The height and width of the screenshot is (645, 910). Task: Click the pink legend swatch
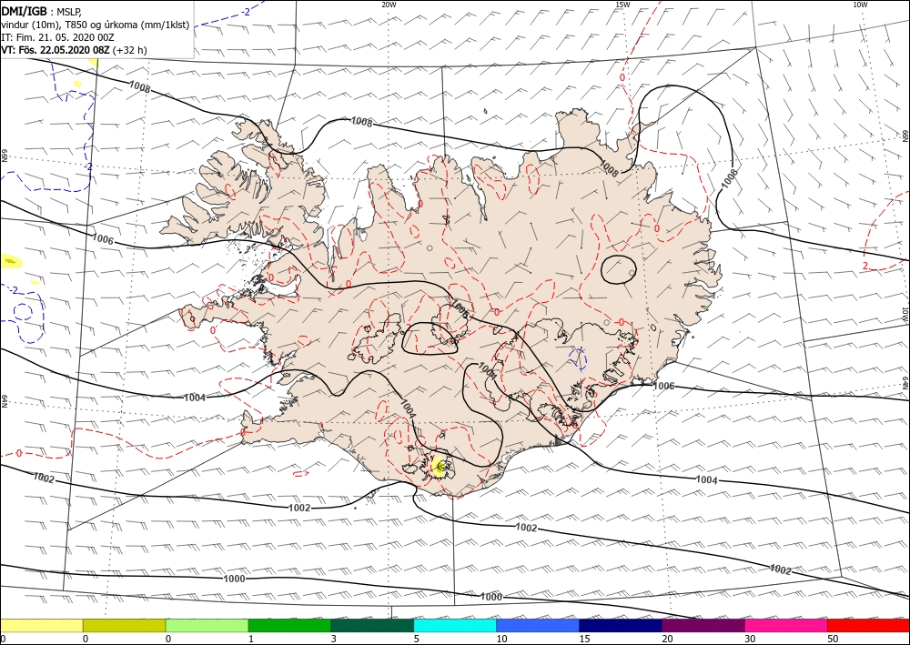point(786,625)
